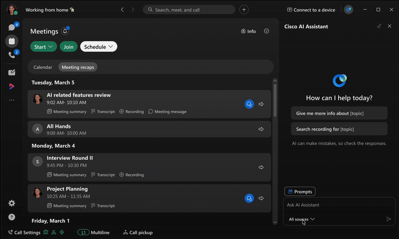The image size is (399, 239).
Task: Close the Cisco AI Assistant panel
Action: coord(390,26)
